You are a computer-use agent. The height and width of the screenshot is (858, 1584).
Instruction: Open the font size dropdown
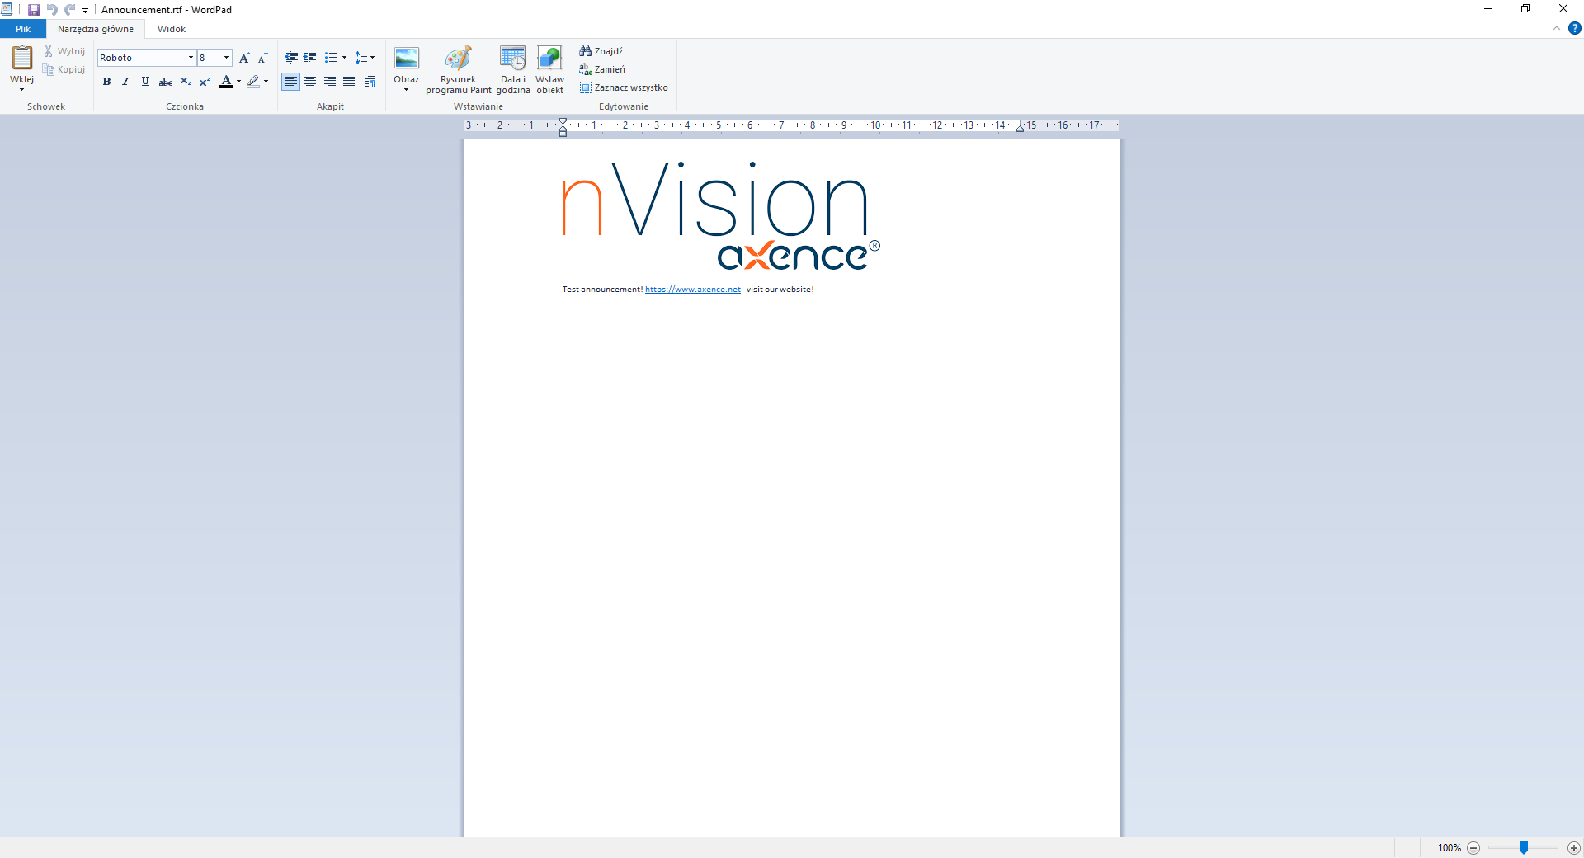pos(226,58)
